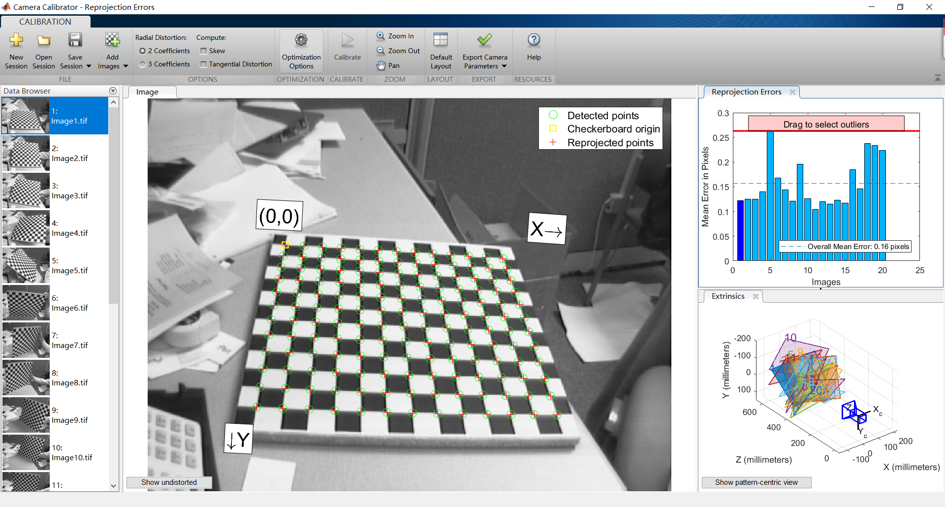Image resolution: width=945 pixels, height=507 pixels.
Task: Activate the Zoom In tool
Action: click(395, 36)
